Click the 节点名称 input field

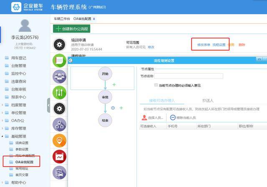189,76
